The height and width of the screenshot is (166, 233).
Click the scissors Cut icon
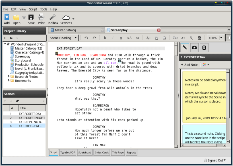point(148,38)
